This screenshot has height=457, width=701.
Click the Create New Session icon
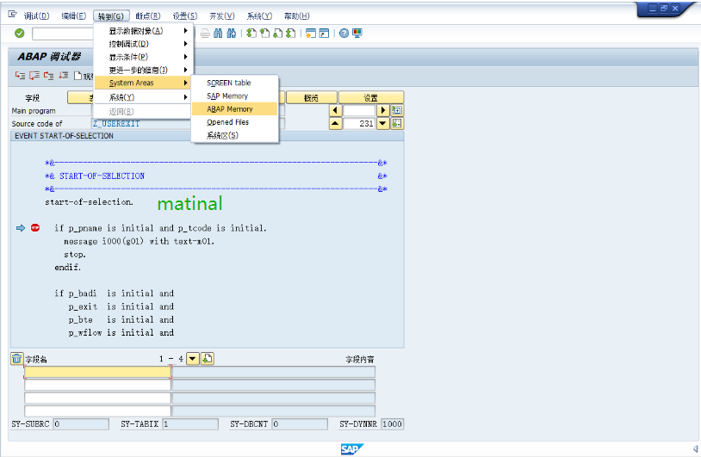311,33
